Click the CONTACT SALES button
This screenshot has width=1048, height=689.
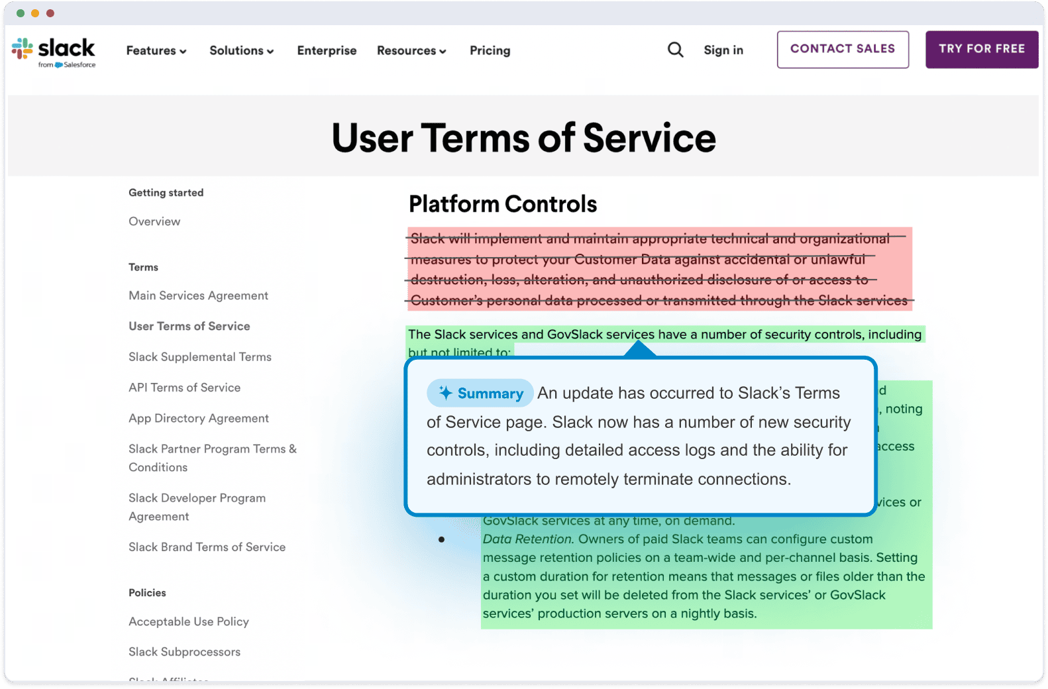(x=843, y=49)
